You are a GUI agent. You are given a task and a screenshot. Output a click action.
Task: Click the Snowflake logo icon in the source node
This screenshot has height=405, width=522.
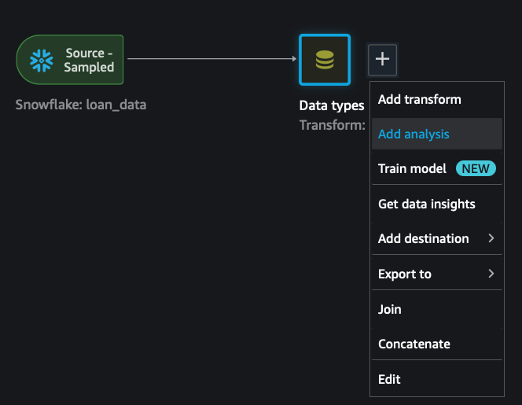point(40,60)
